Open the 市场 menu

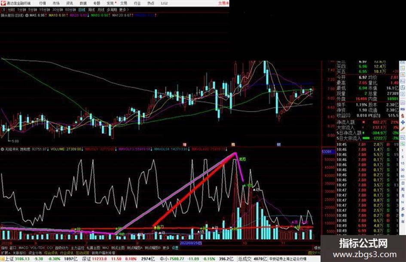click(x=56, y=3)
